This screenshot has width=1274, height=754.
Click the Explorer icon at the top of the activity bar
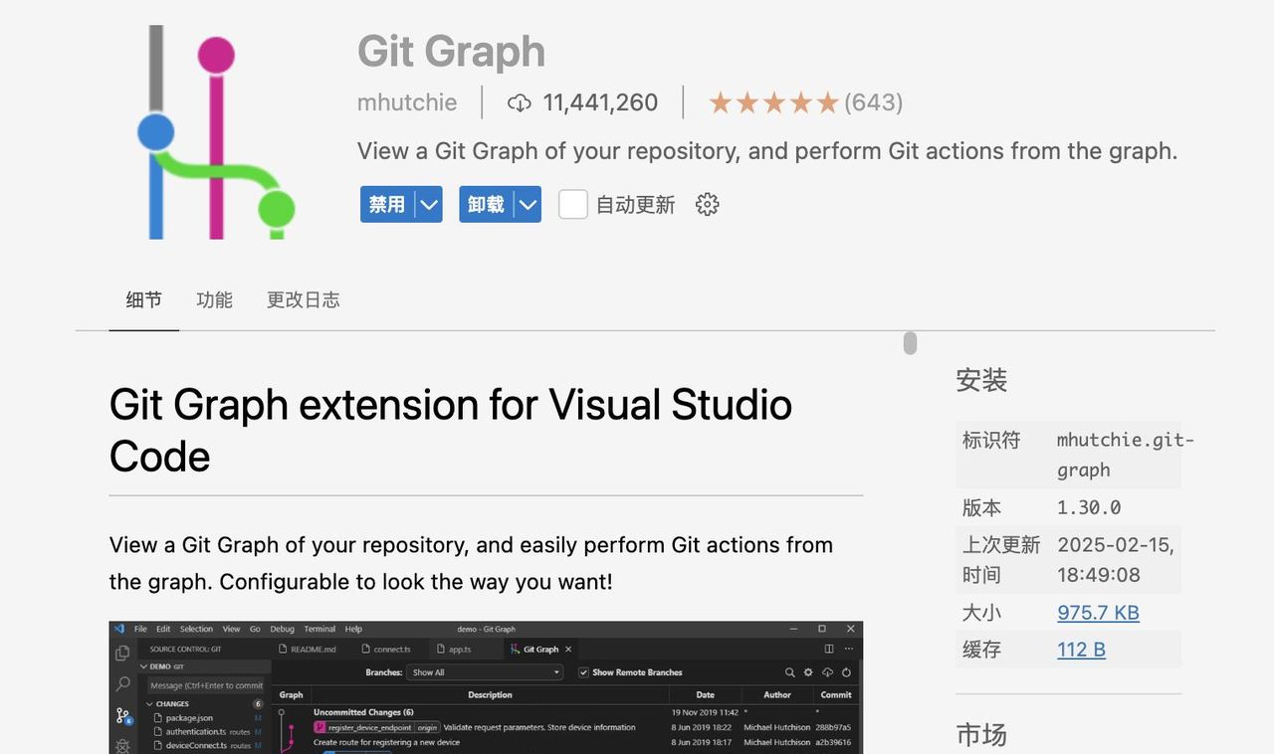tap(122, 654)
